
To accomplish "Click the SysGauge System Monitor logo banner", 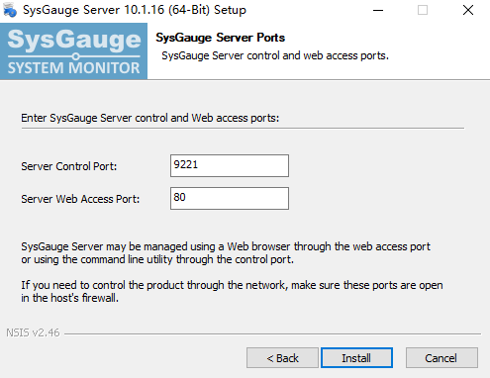I will (73, 51).
